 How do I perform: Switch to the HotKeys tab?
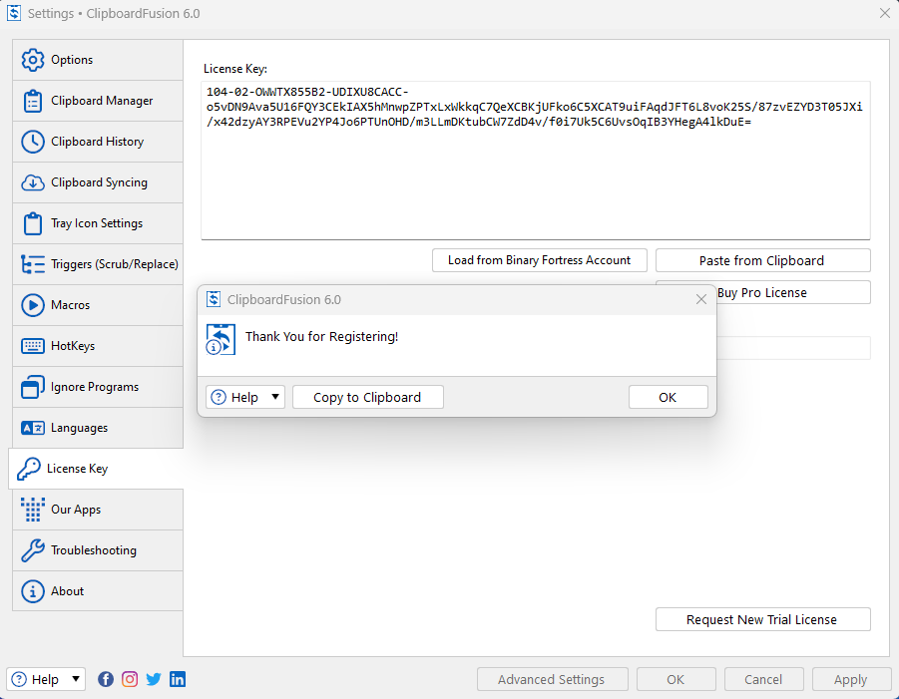click(x=98, y=346)
